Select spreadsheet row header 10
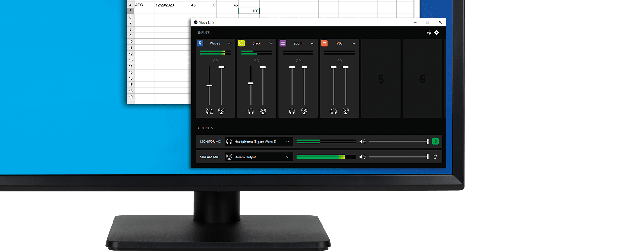 131,42
